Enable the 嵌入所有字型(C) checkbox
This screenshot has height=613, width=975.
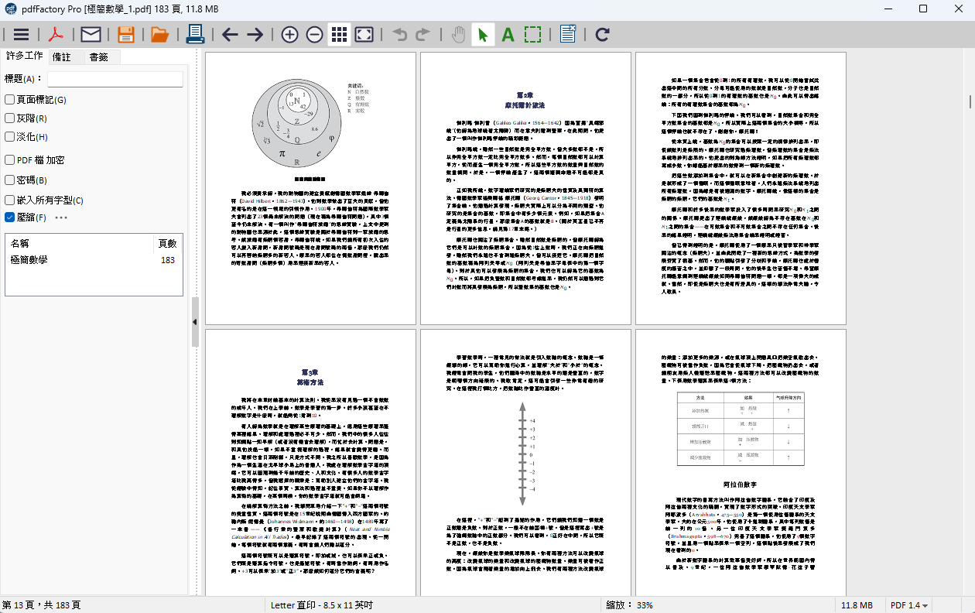(9, 200)
